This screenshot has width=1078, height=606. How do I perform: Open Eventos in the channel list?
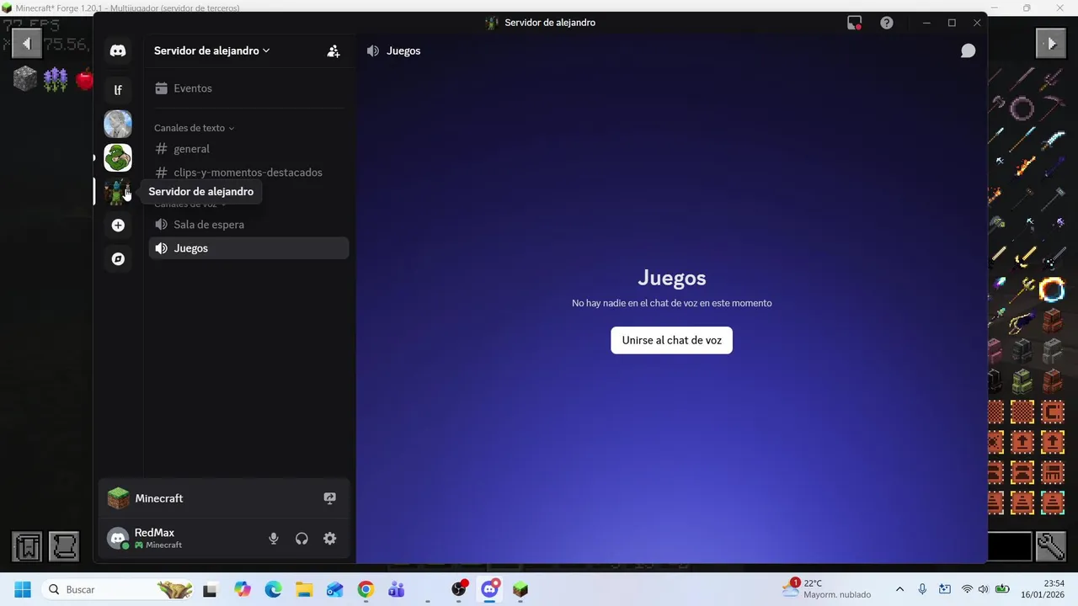pos(248,88)
